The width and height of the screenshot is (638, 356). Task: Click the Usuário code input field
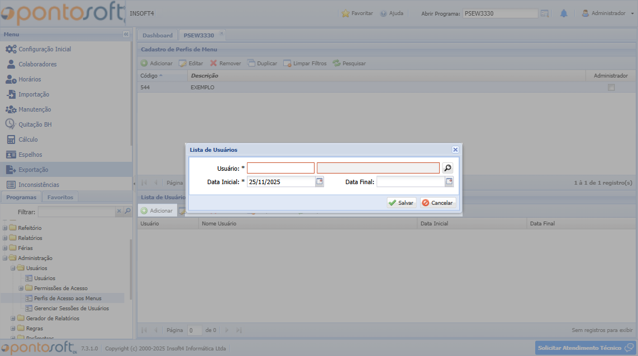[x=280, y=168]
